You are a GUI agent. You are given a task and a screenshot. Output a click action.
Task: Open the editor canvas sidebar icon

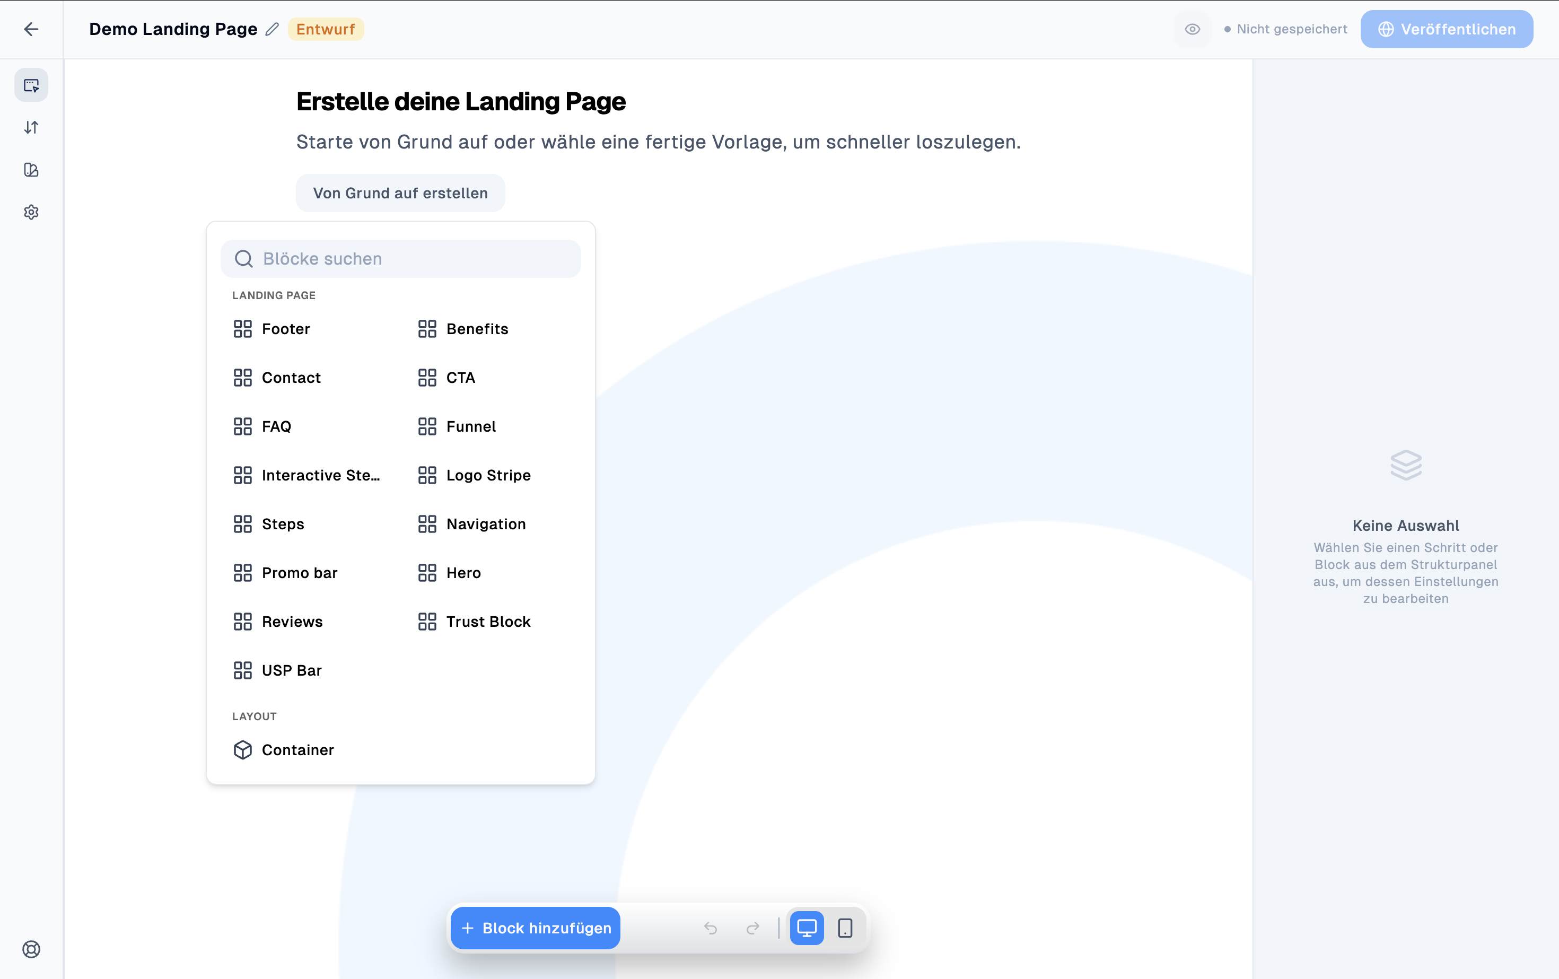coord(31,85)
